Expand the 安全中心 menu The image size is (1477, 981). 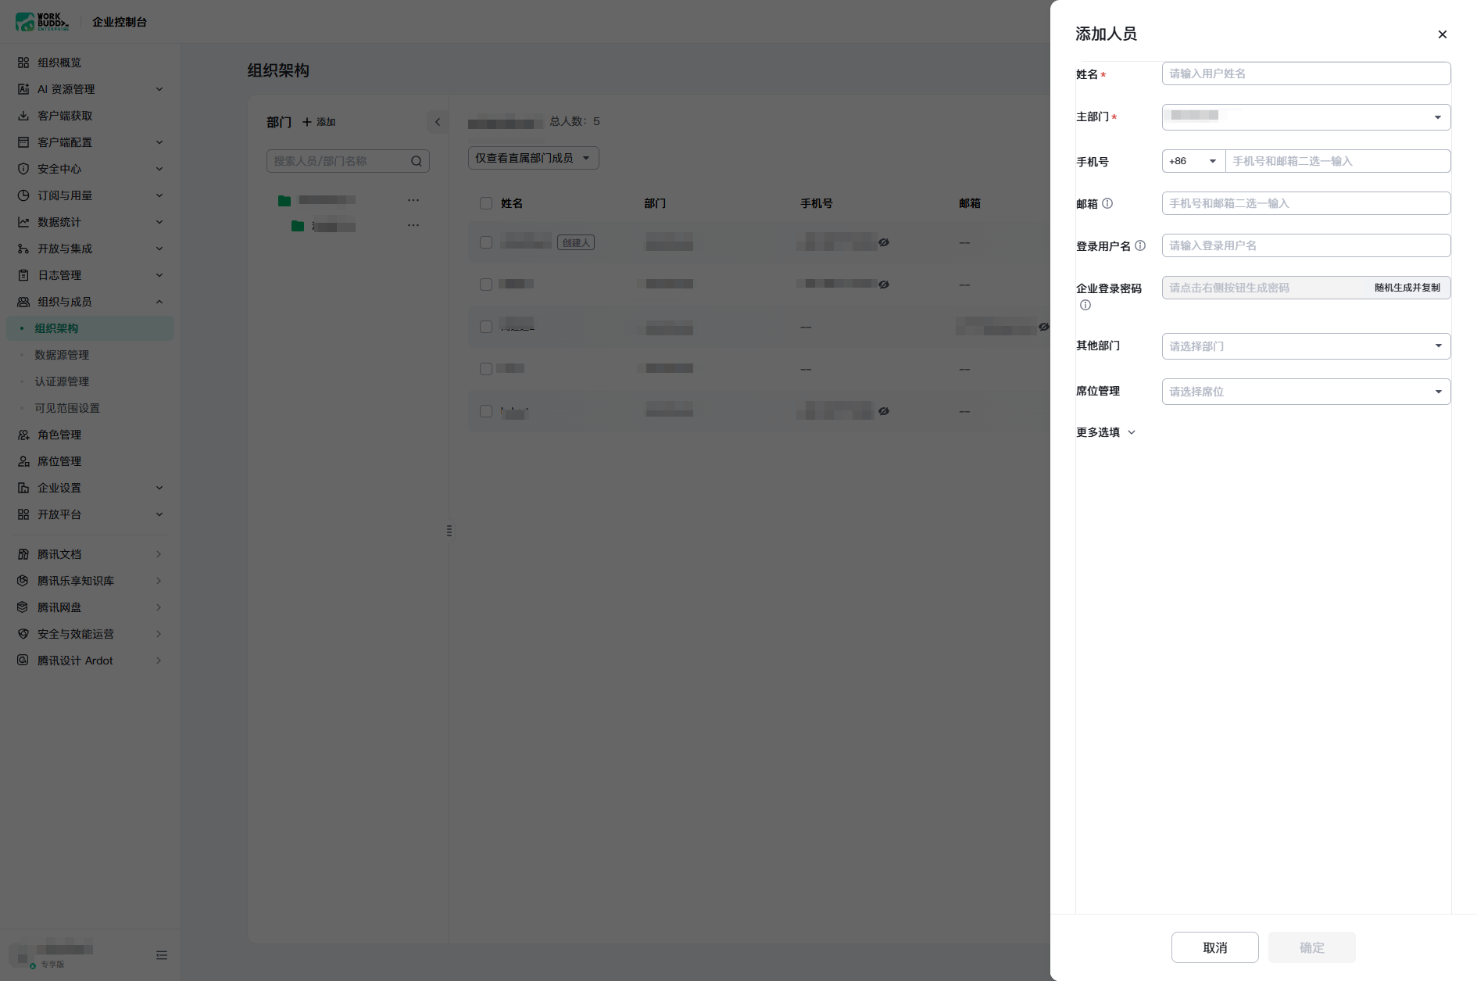click(90, 169)
